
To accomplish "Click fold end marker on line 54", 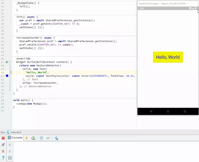I will click(12, 86).
